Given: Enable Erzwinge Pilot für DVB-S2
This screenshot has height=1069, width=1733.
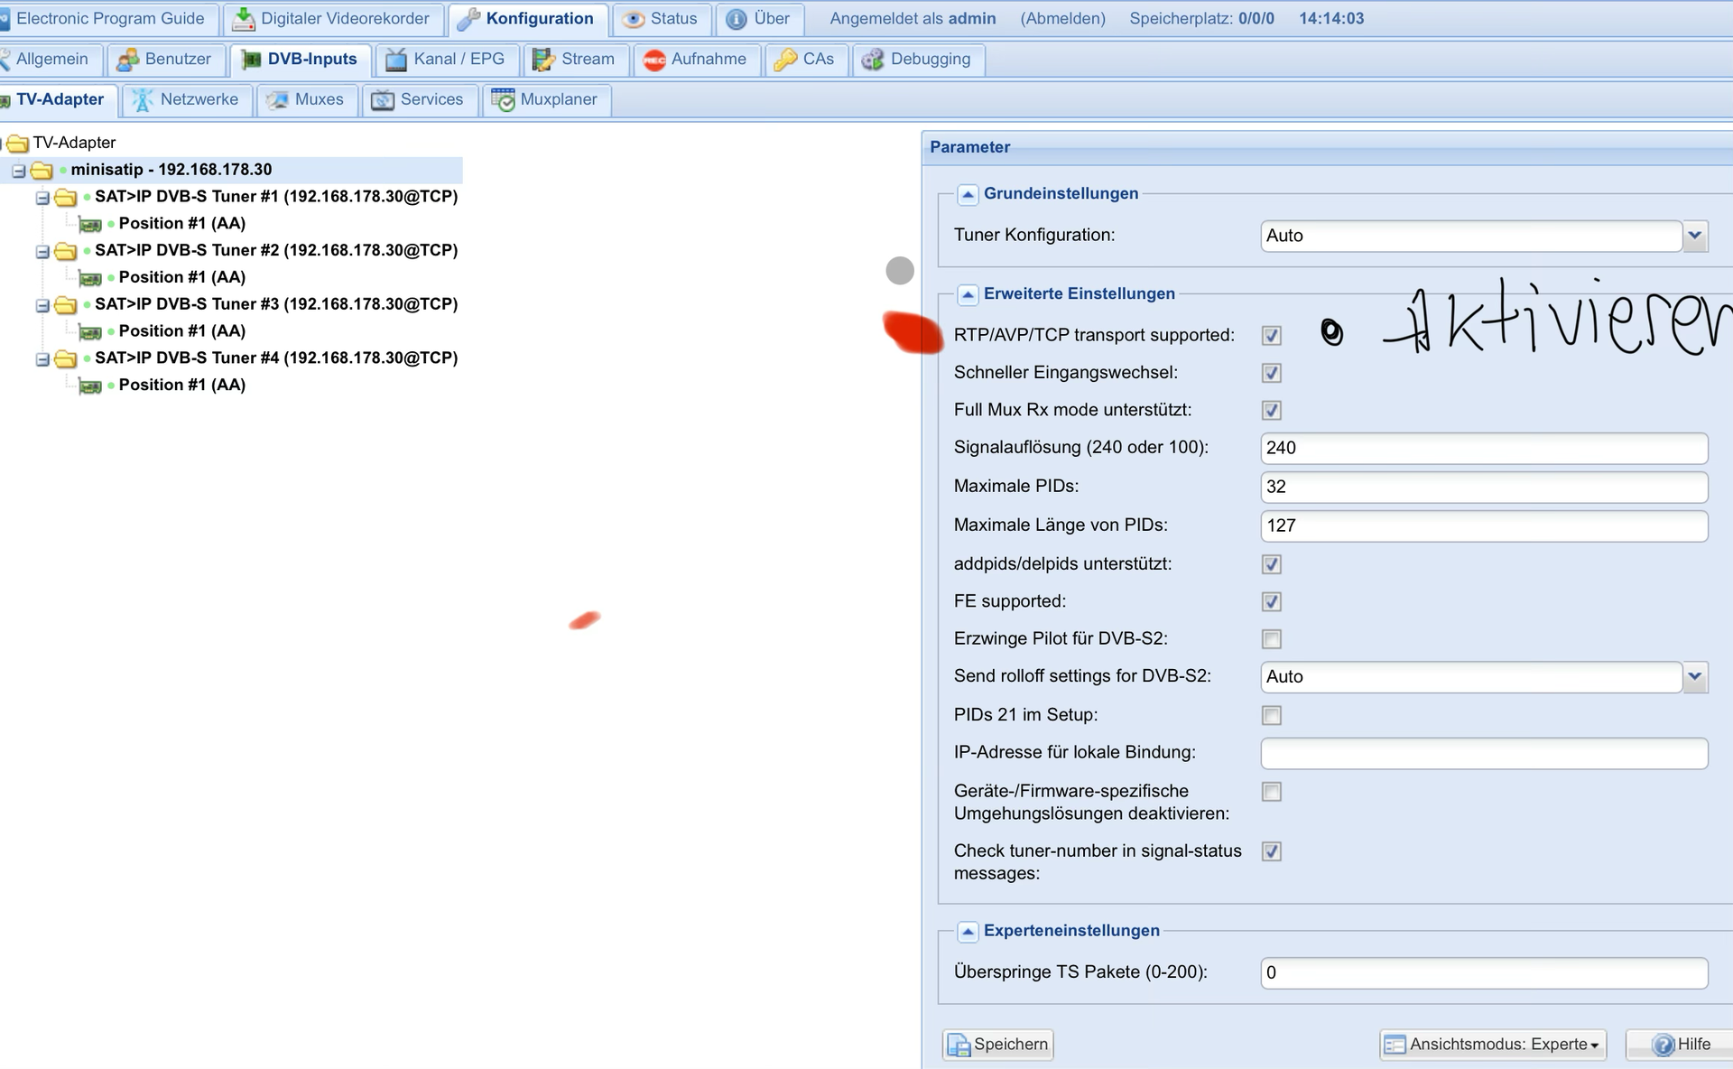Looking at the screenshot, I should (1272, 639).
